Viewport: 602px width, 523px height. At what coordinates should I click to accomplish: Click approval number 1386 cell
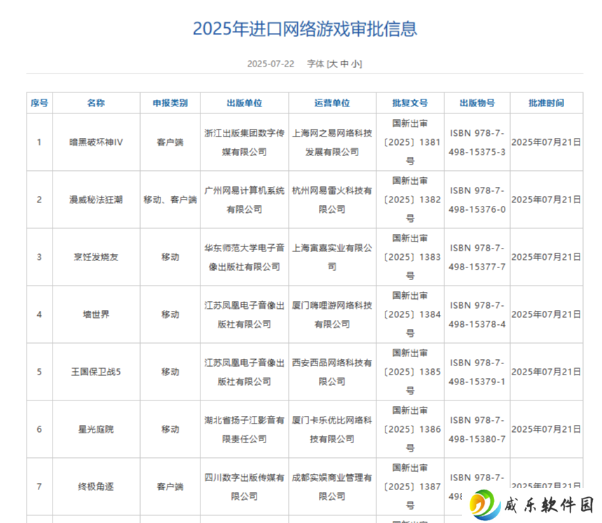click(x=410, y=429)
